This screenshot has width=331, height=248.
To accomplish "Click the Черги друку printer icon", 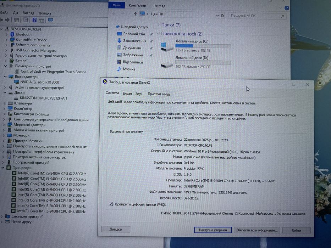I will (x=7, y=222).
